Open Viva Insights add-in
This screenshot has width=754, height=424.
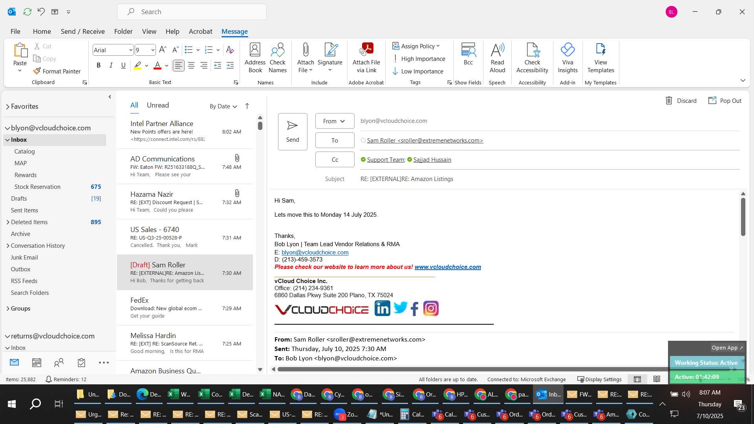[567, 58]
